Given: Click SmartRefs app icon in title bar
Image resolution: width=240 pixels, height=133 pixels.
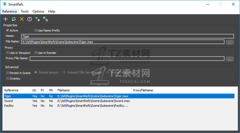Looking at the screenshot, I should (x=4, y=4).
